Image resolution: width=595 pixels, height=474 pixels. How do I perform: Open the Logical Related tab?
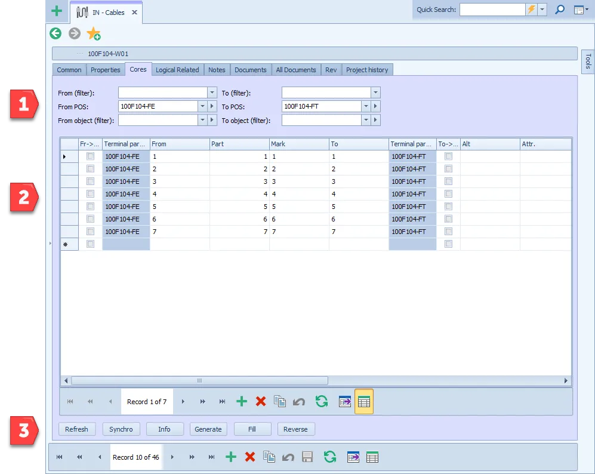coord(177,70)
